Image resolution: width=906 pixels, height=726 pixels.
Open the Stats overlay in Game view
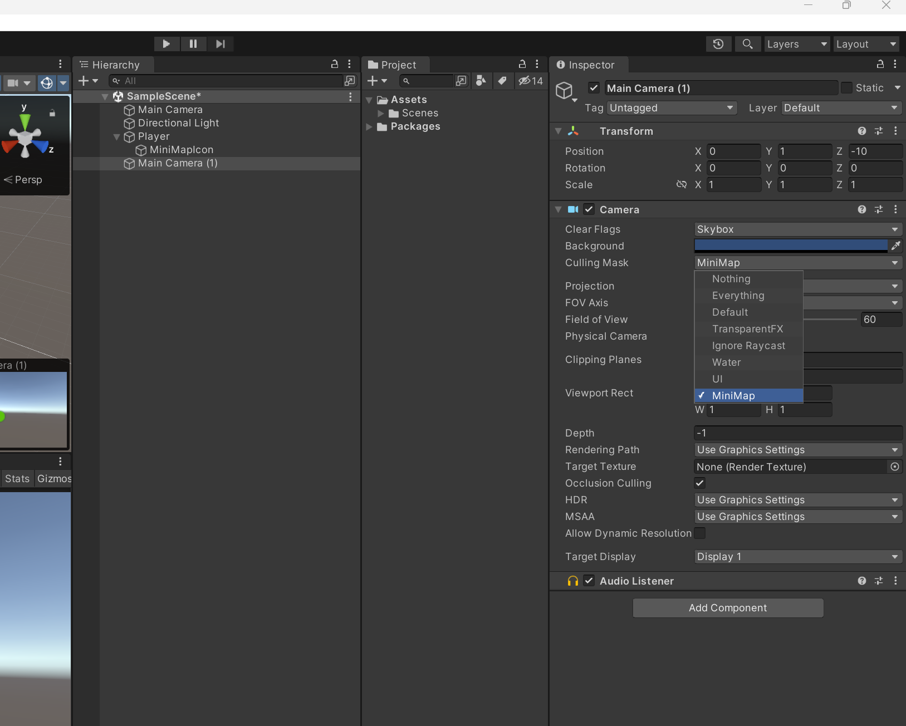point(17,479)
